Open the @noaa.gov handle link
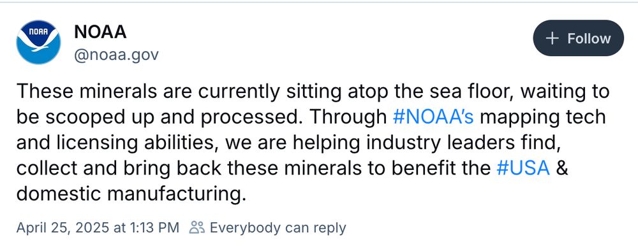This screenshot has width=638, height=247. [116, 55]
